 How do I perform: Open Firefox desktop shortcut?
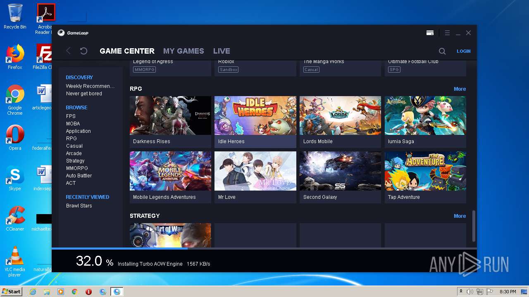[15, 57]
